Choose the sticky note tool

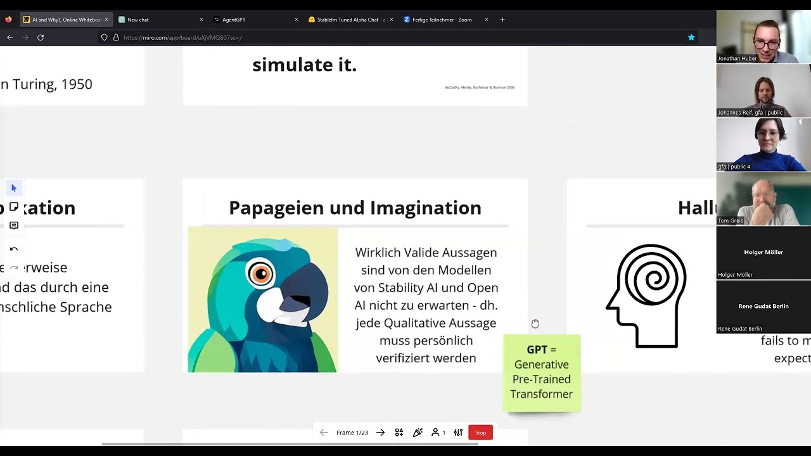[x=14, y=207]
